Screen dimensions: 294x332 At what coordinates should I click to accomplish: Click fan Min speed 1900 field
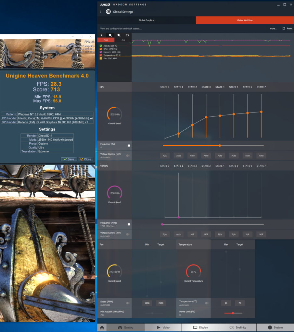pos(147,303)
